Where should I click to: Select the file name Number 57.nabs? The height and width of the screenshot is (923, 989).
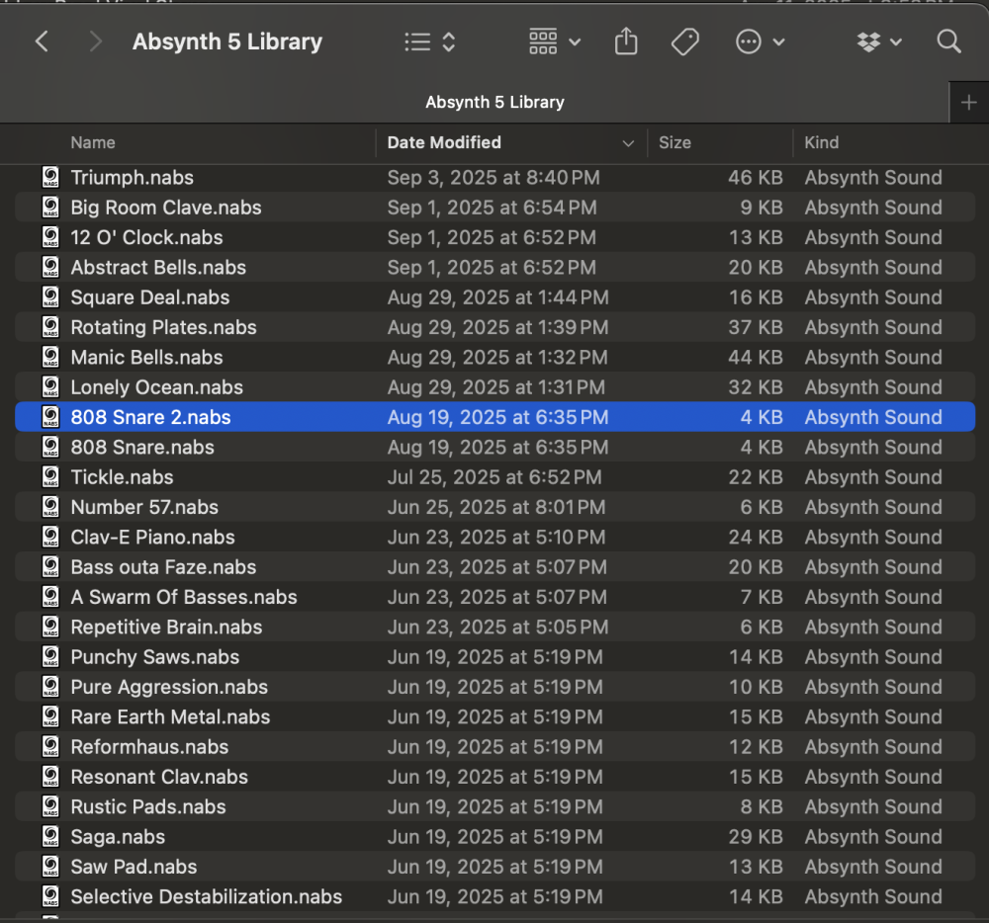pos(144,507)
